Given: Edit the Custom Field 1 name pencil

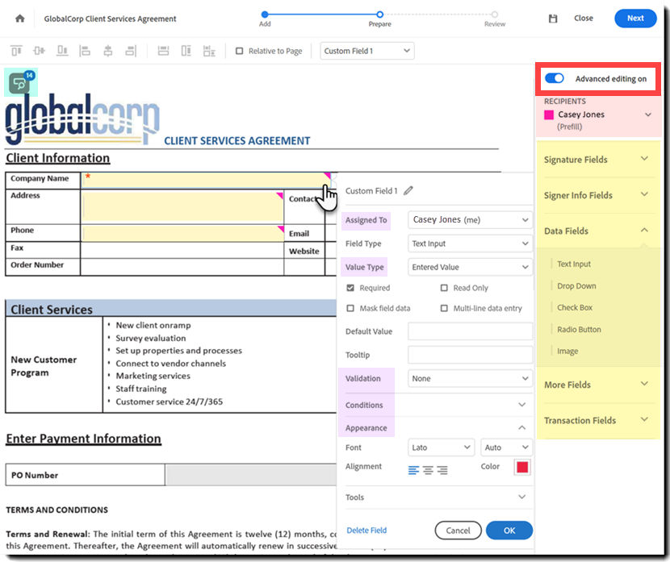Looking at the screenshot, I should click(x=408, y=190).
